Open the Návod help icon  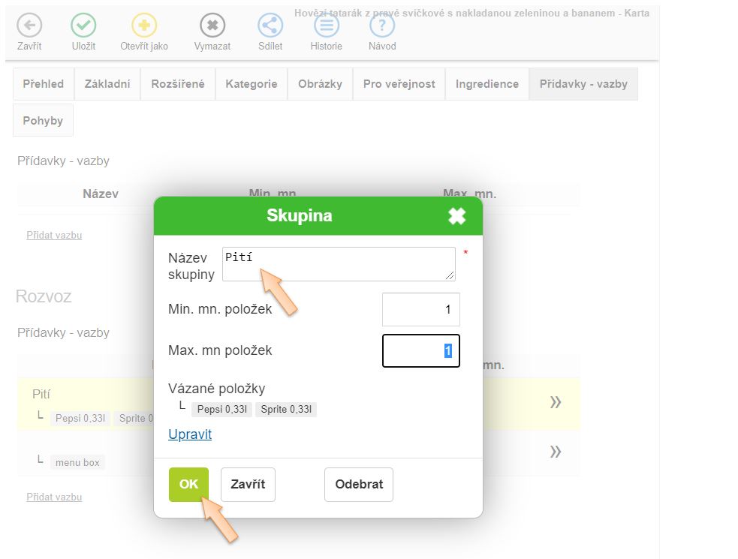(382, 26)
